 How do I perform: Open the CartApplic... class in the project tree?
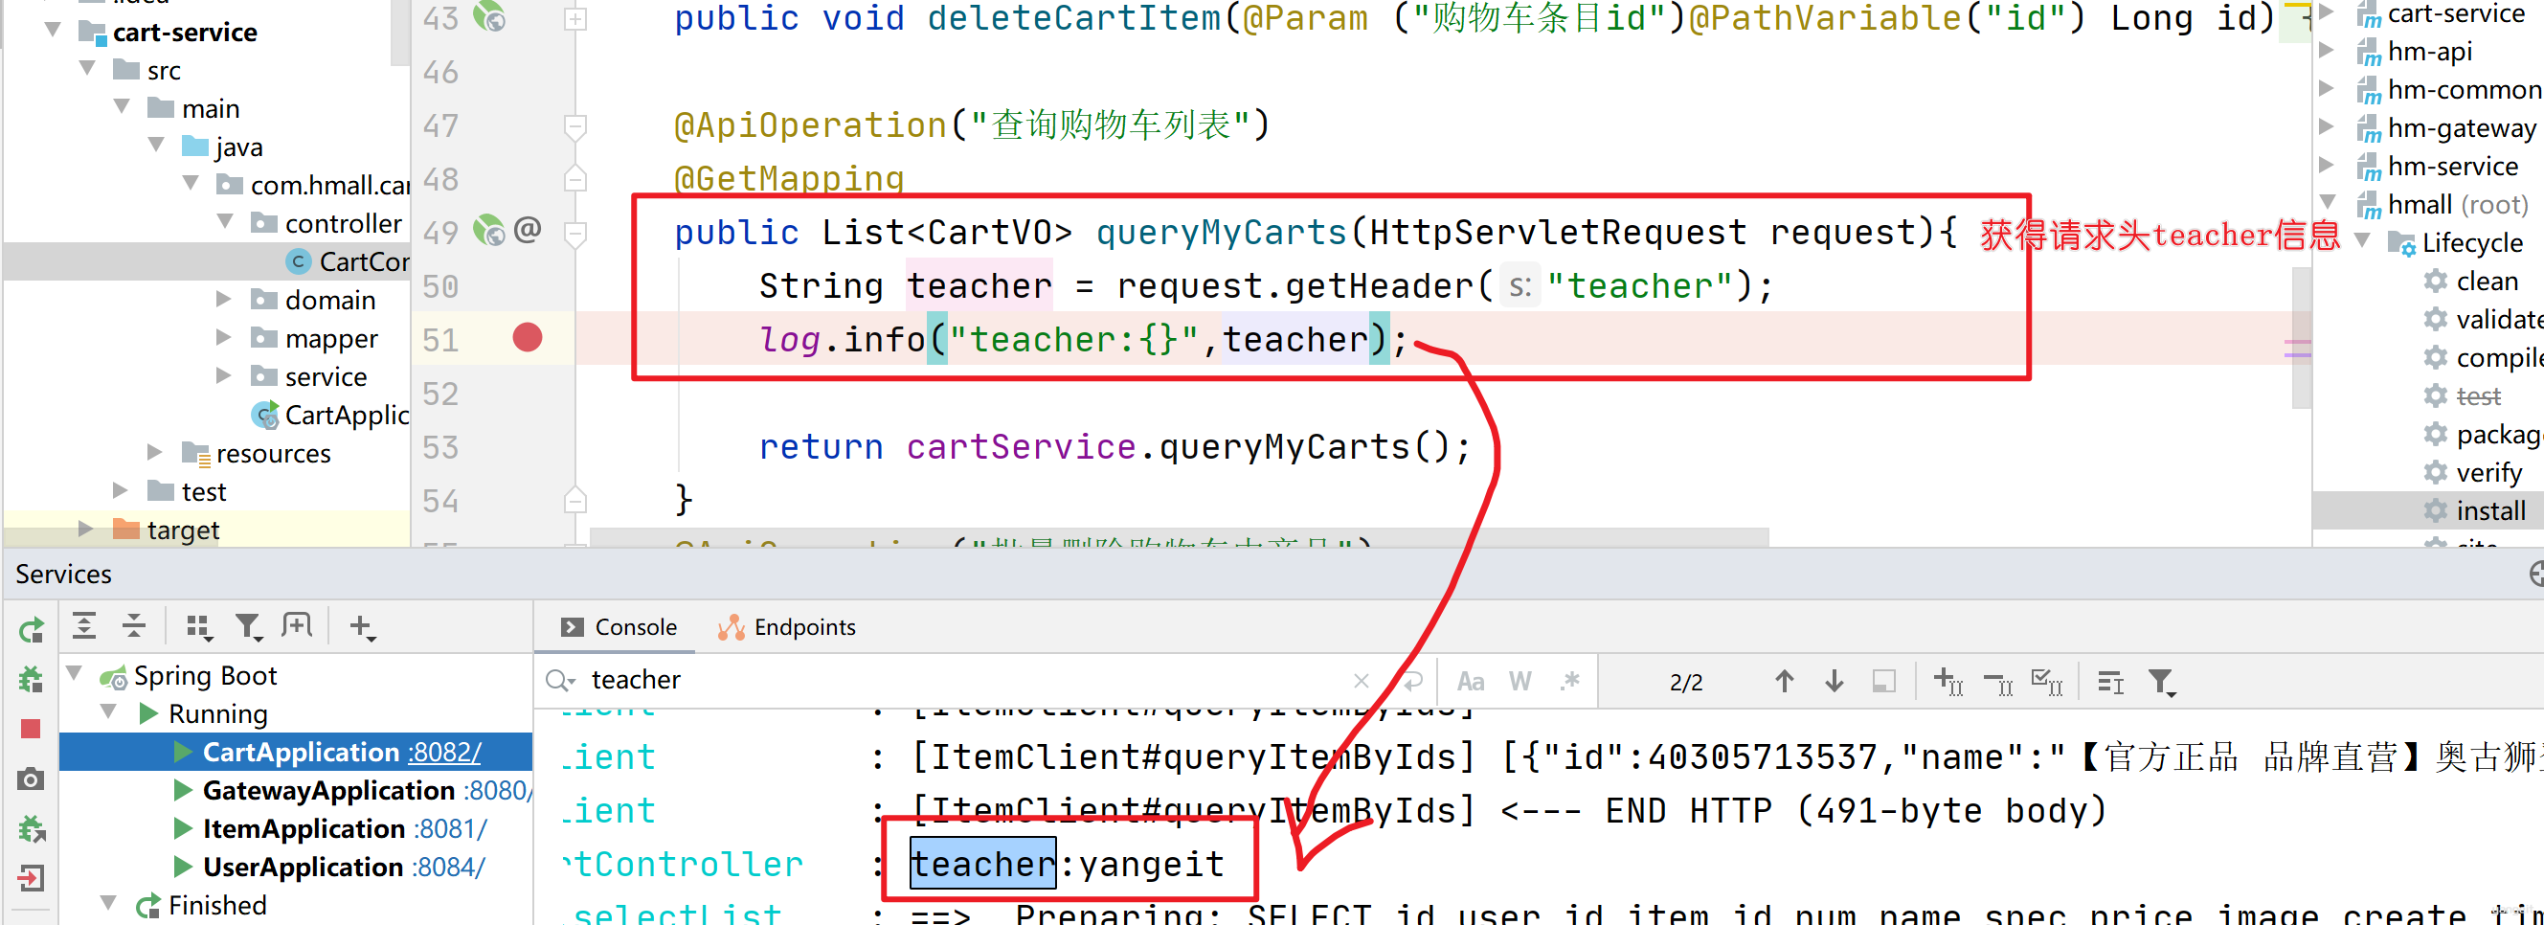(x=330, y=415)
